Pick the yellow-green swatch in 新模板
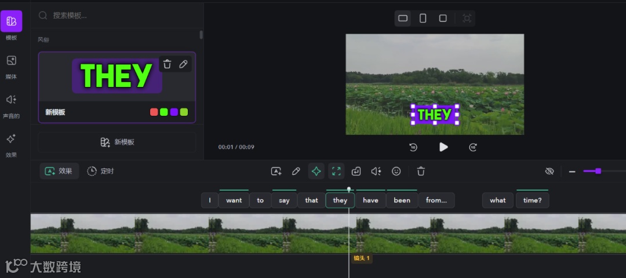 coord(184,112)
